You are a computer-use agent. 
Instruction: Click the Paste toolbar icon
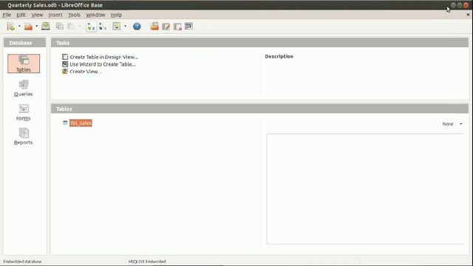[x=71, y=27]
